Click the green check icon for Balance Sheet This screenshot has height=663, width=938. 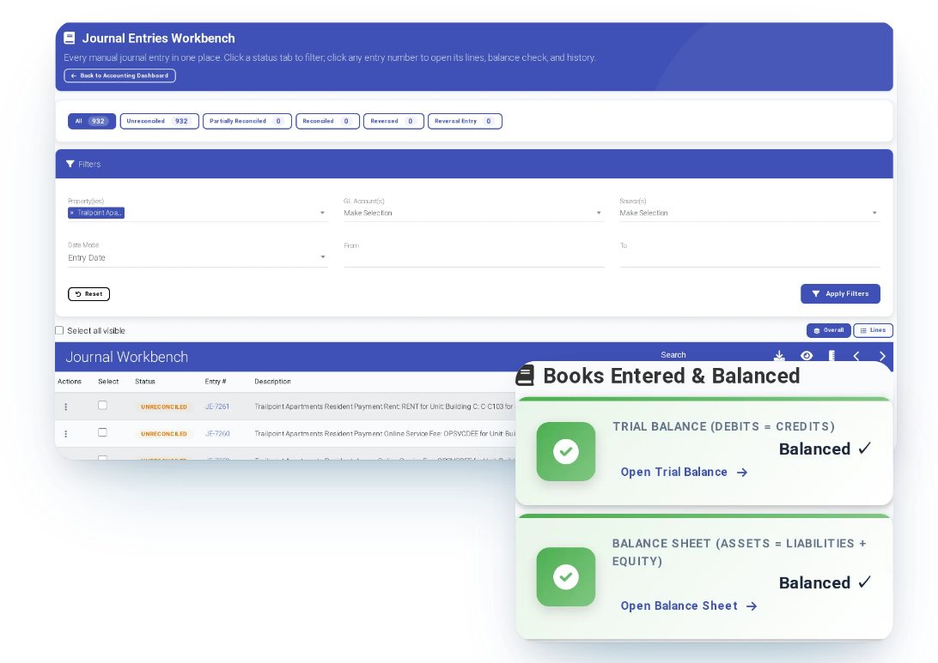pyautogui.click(x=566, y=577)
